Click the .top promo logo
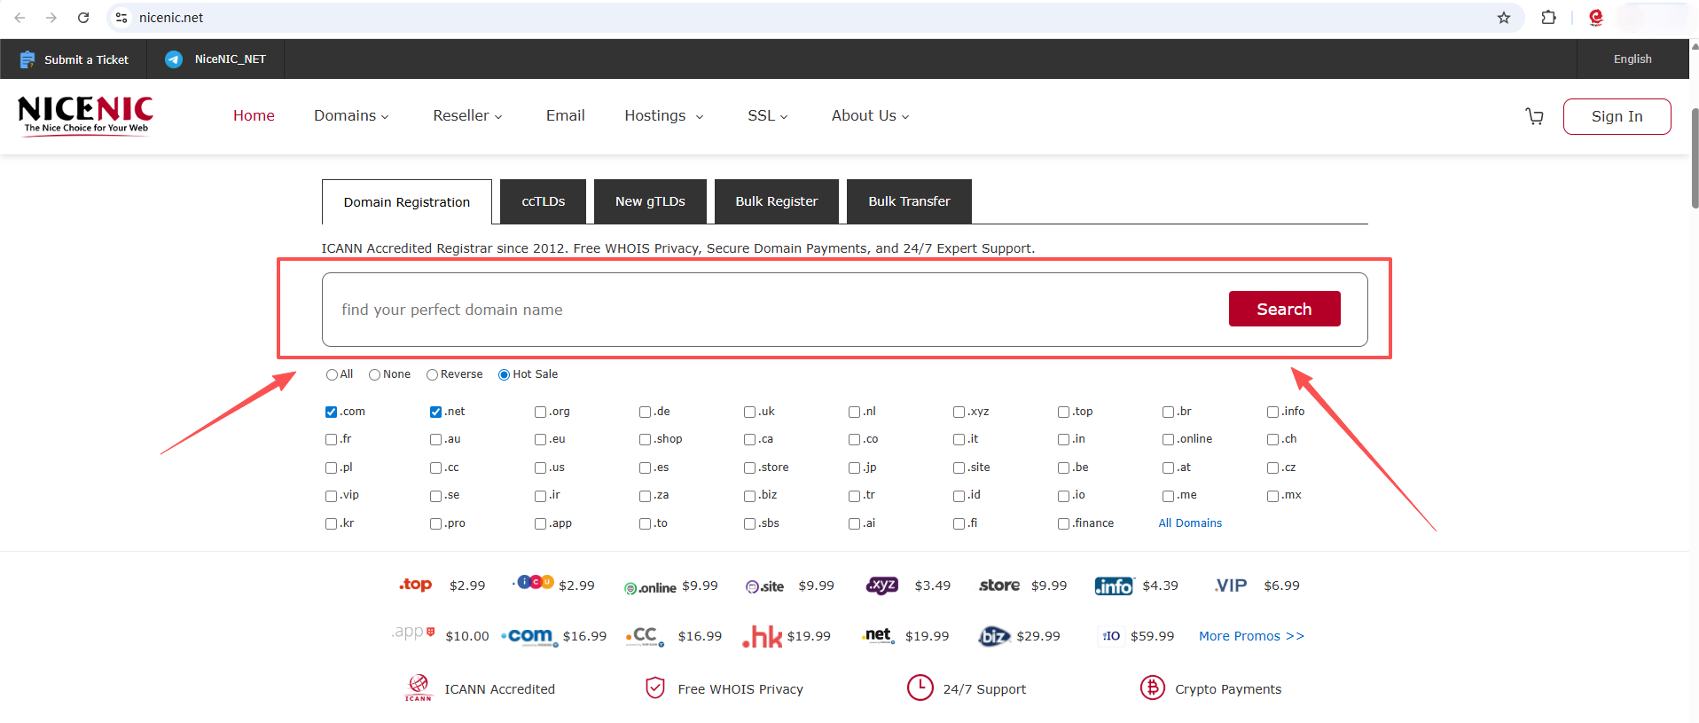The height and width of the screenshot is (723, 1699). (416, 585)
